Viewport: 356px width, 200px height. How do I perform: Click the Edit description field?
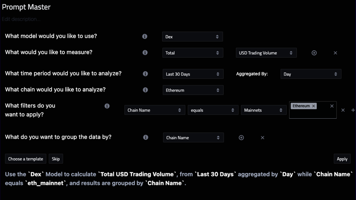click(x=21, y=19)
